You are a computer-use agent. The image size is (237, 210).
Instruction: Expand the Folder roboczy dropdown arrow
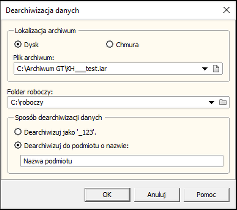[x=211, y=102]
